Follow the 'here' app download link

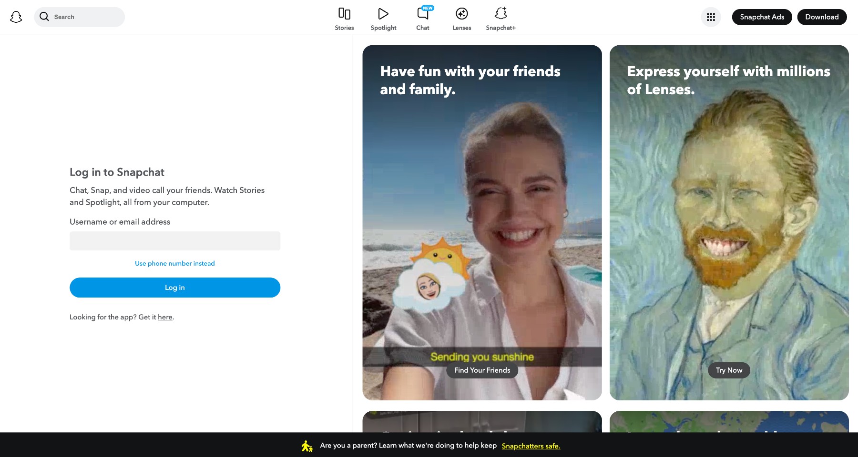click(165, 317)
